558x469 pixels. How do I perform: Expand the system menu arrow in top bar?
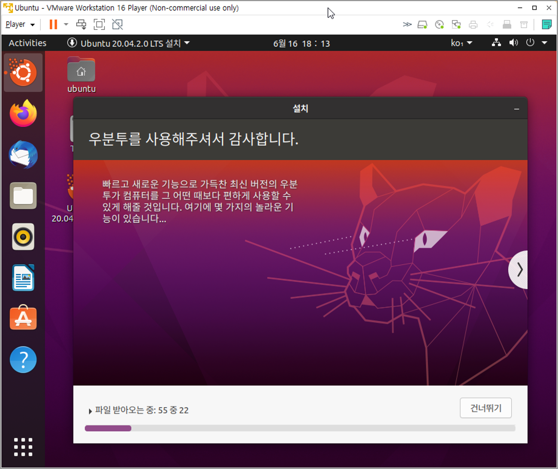coord(544,43)
